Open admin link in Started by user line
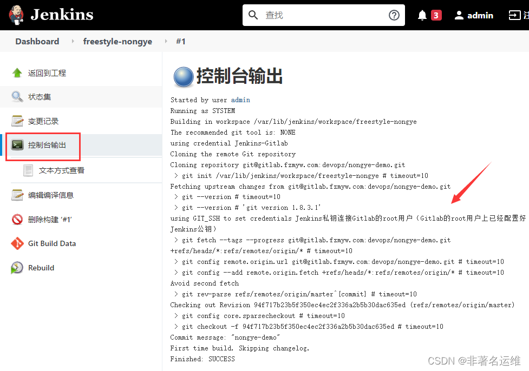The image size is (529, 371). 240,100
